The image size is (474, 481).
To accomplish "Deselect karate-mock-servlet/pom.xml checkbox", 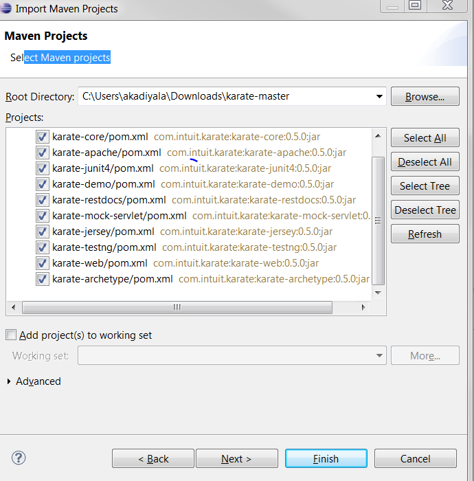I will coord(43,216).
